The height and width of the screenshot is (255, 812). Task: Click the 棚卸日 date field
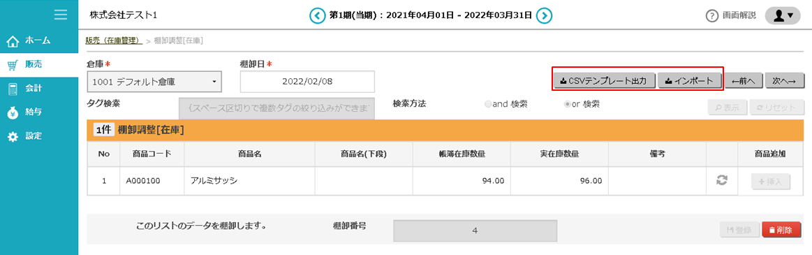tap(307, 82)
